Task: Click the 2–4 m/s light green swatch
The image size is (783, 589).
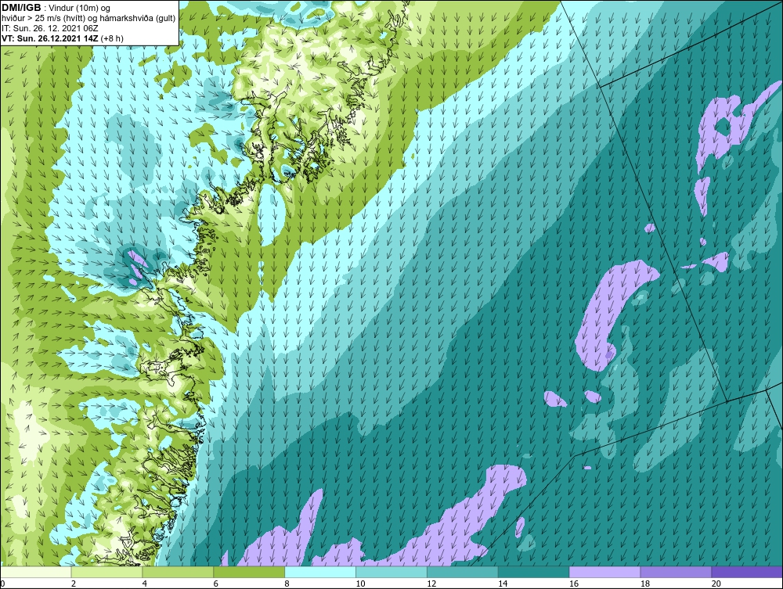Action: pos(106,572)
